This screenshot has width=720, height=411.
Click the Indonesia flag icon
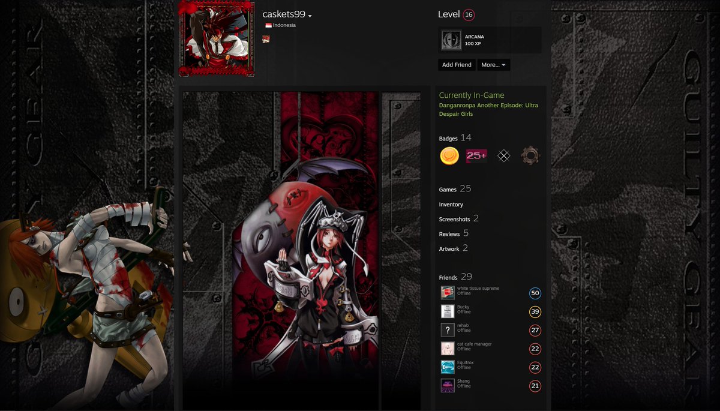[x=269, y=26]
